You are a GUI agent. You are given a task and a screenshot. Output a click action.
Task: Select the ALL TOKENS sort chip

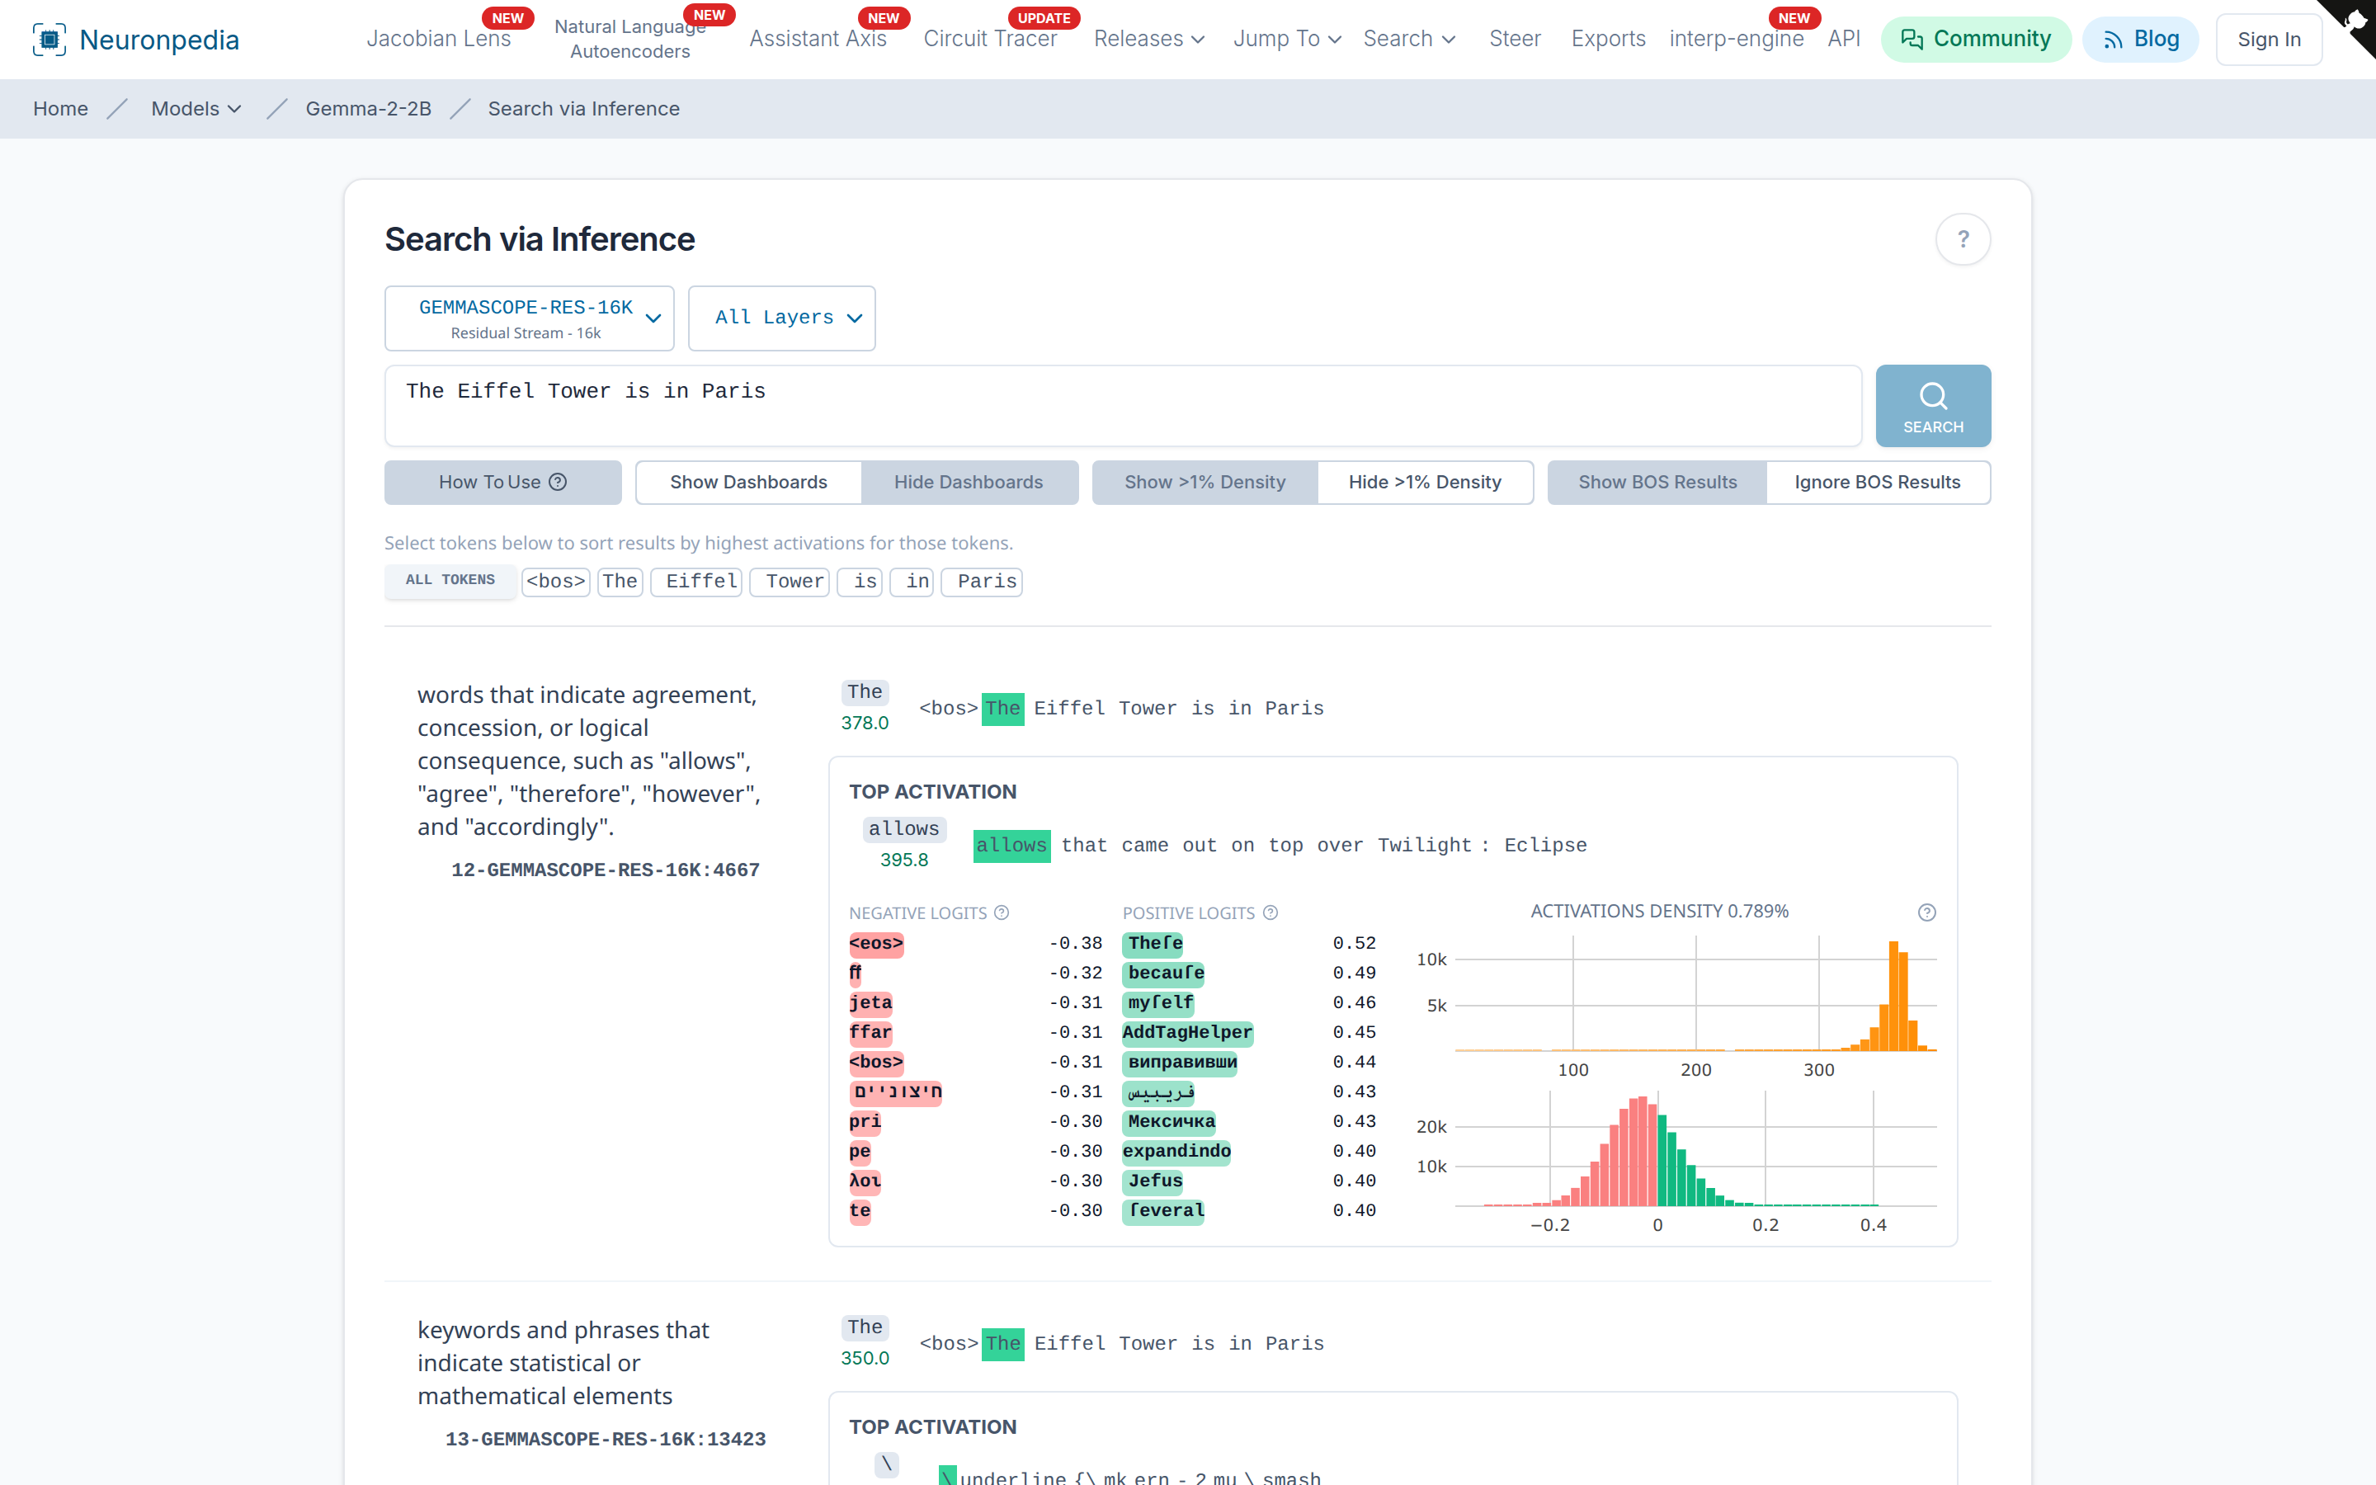450,581
